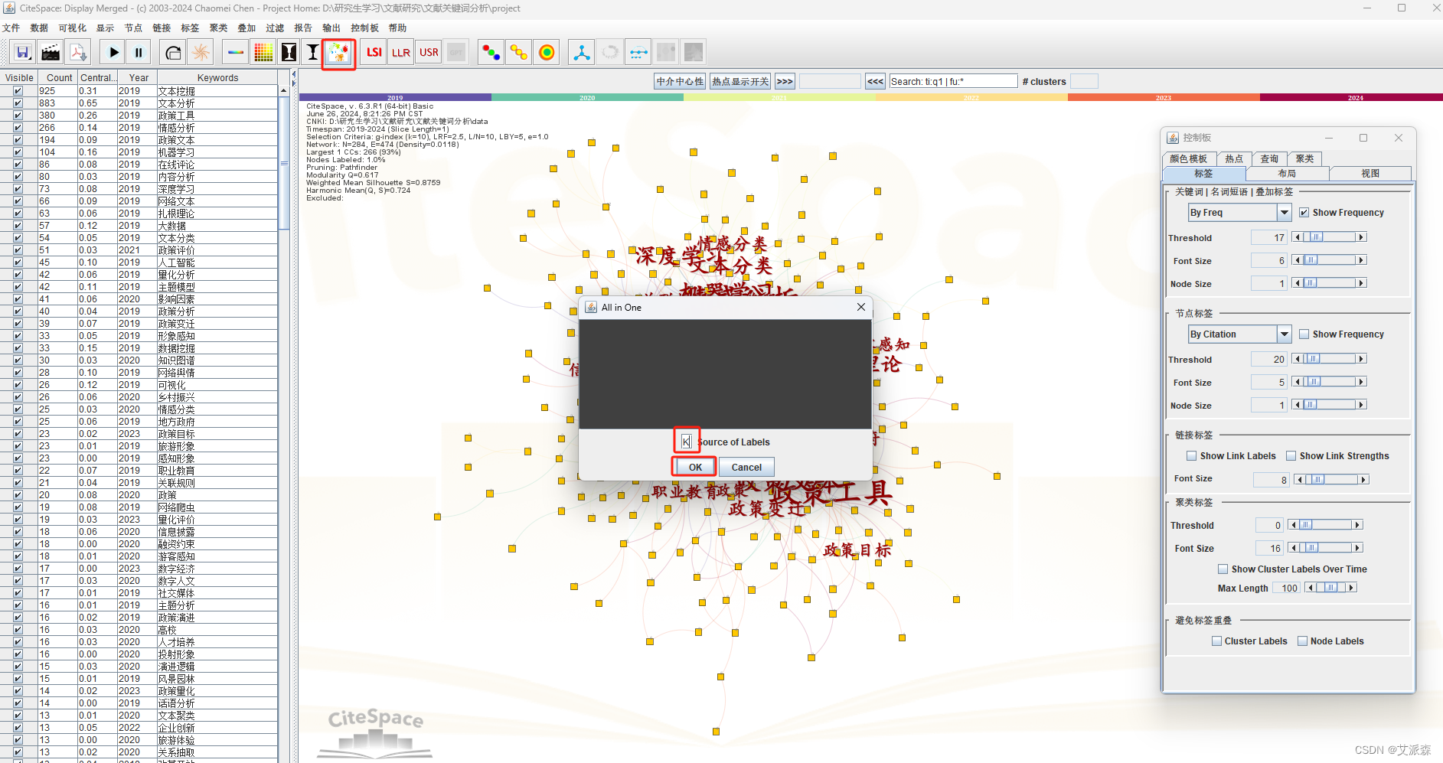Click the <<< button

(875, 81)
